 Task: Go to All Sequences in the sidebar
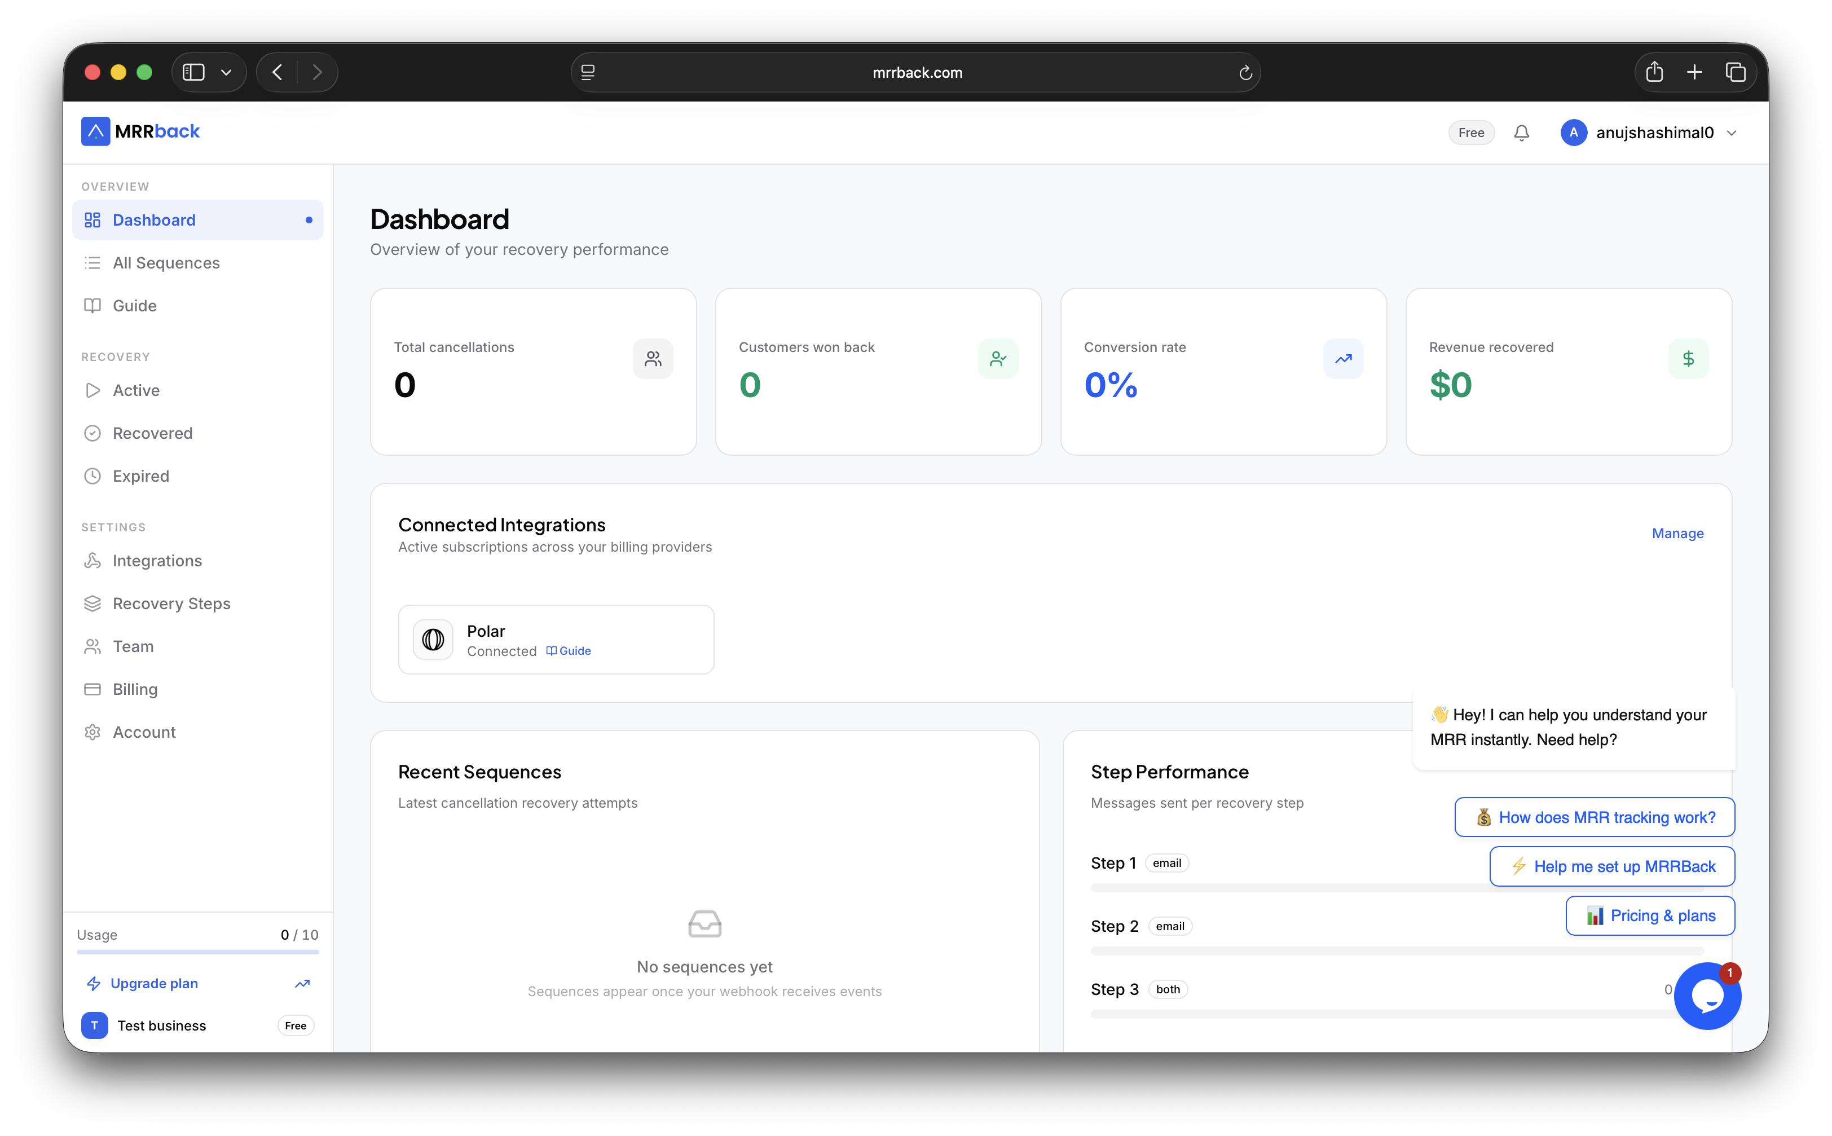166,263
